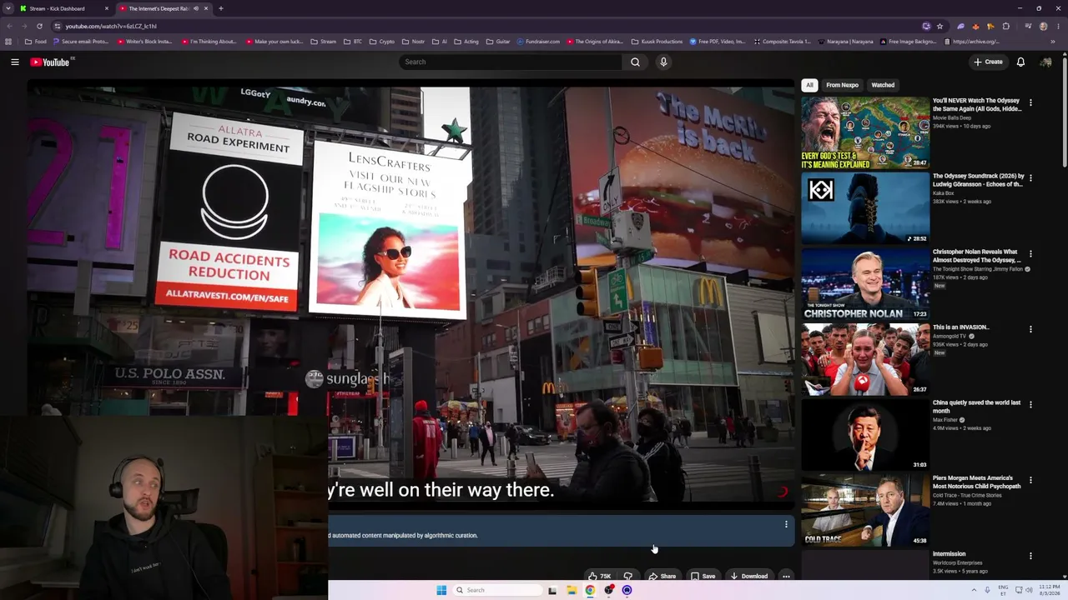Viewport: 1068px width, 600px height.
Task: Open the YouTube guide hamburger menu
Action: pyautogui.click(x=15, y=62)
